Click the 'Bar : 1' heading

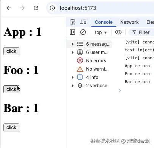point(21,108)
